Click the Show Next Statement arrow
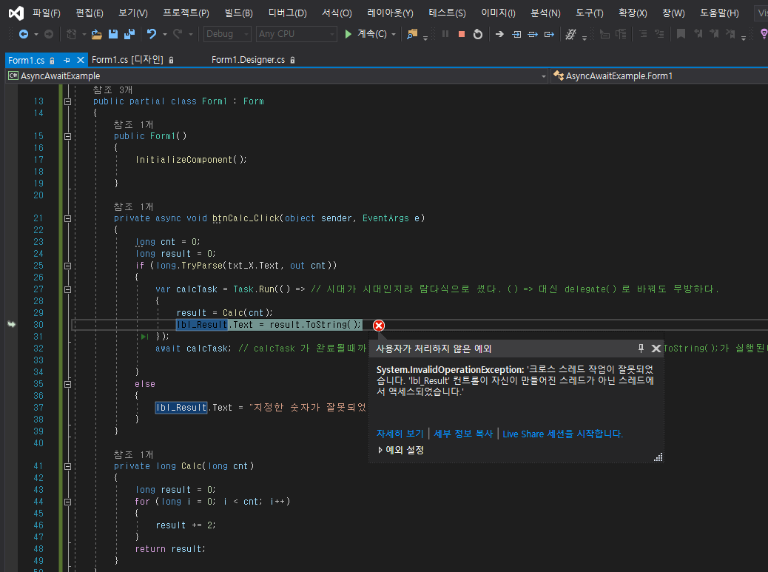The width and height of the screenshot is (768, 572). point(499,34)
